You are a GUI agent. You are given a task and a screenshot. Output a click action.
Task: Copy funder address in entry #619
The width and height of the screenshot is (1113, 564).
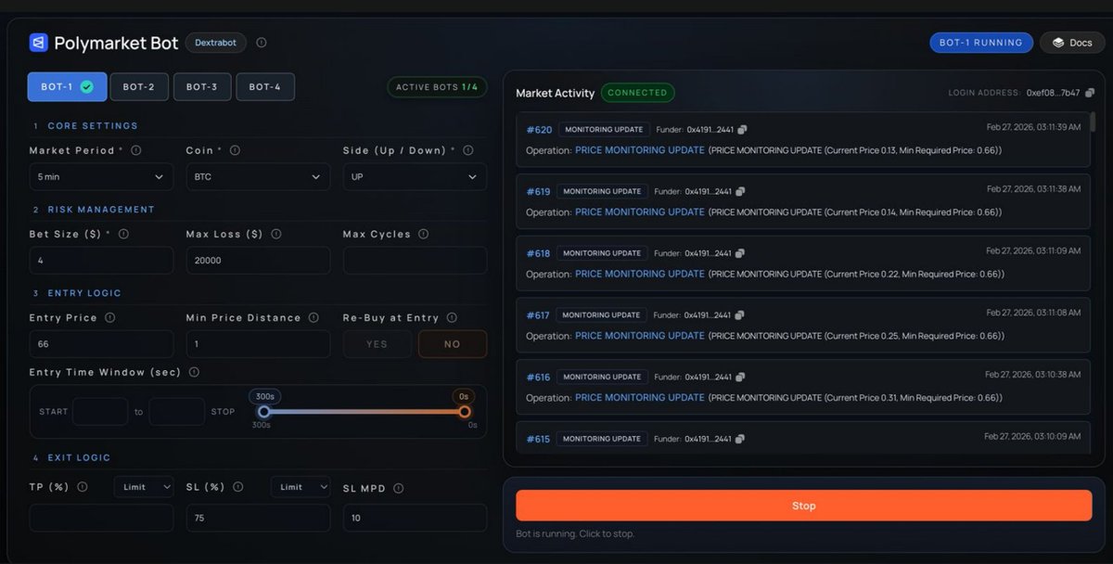pos(740,192)
